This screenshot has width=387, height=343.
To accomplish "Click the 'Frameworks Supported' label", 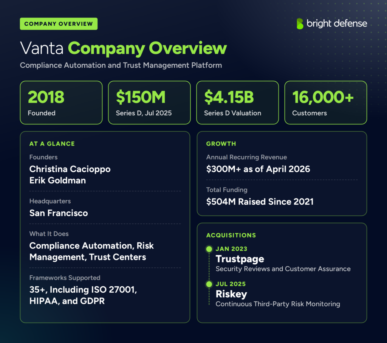I will 65,278.
